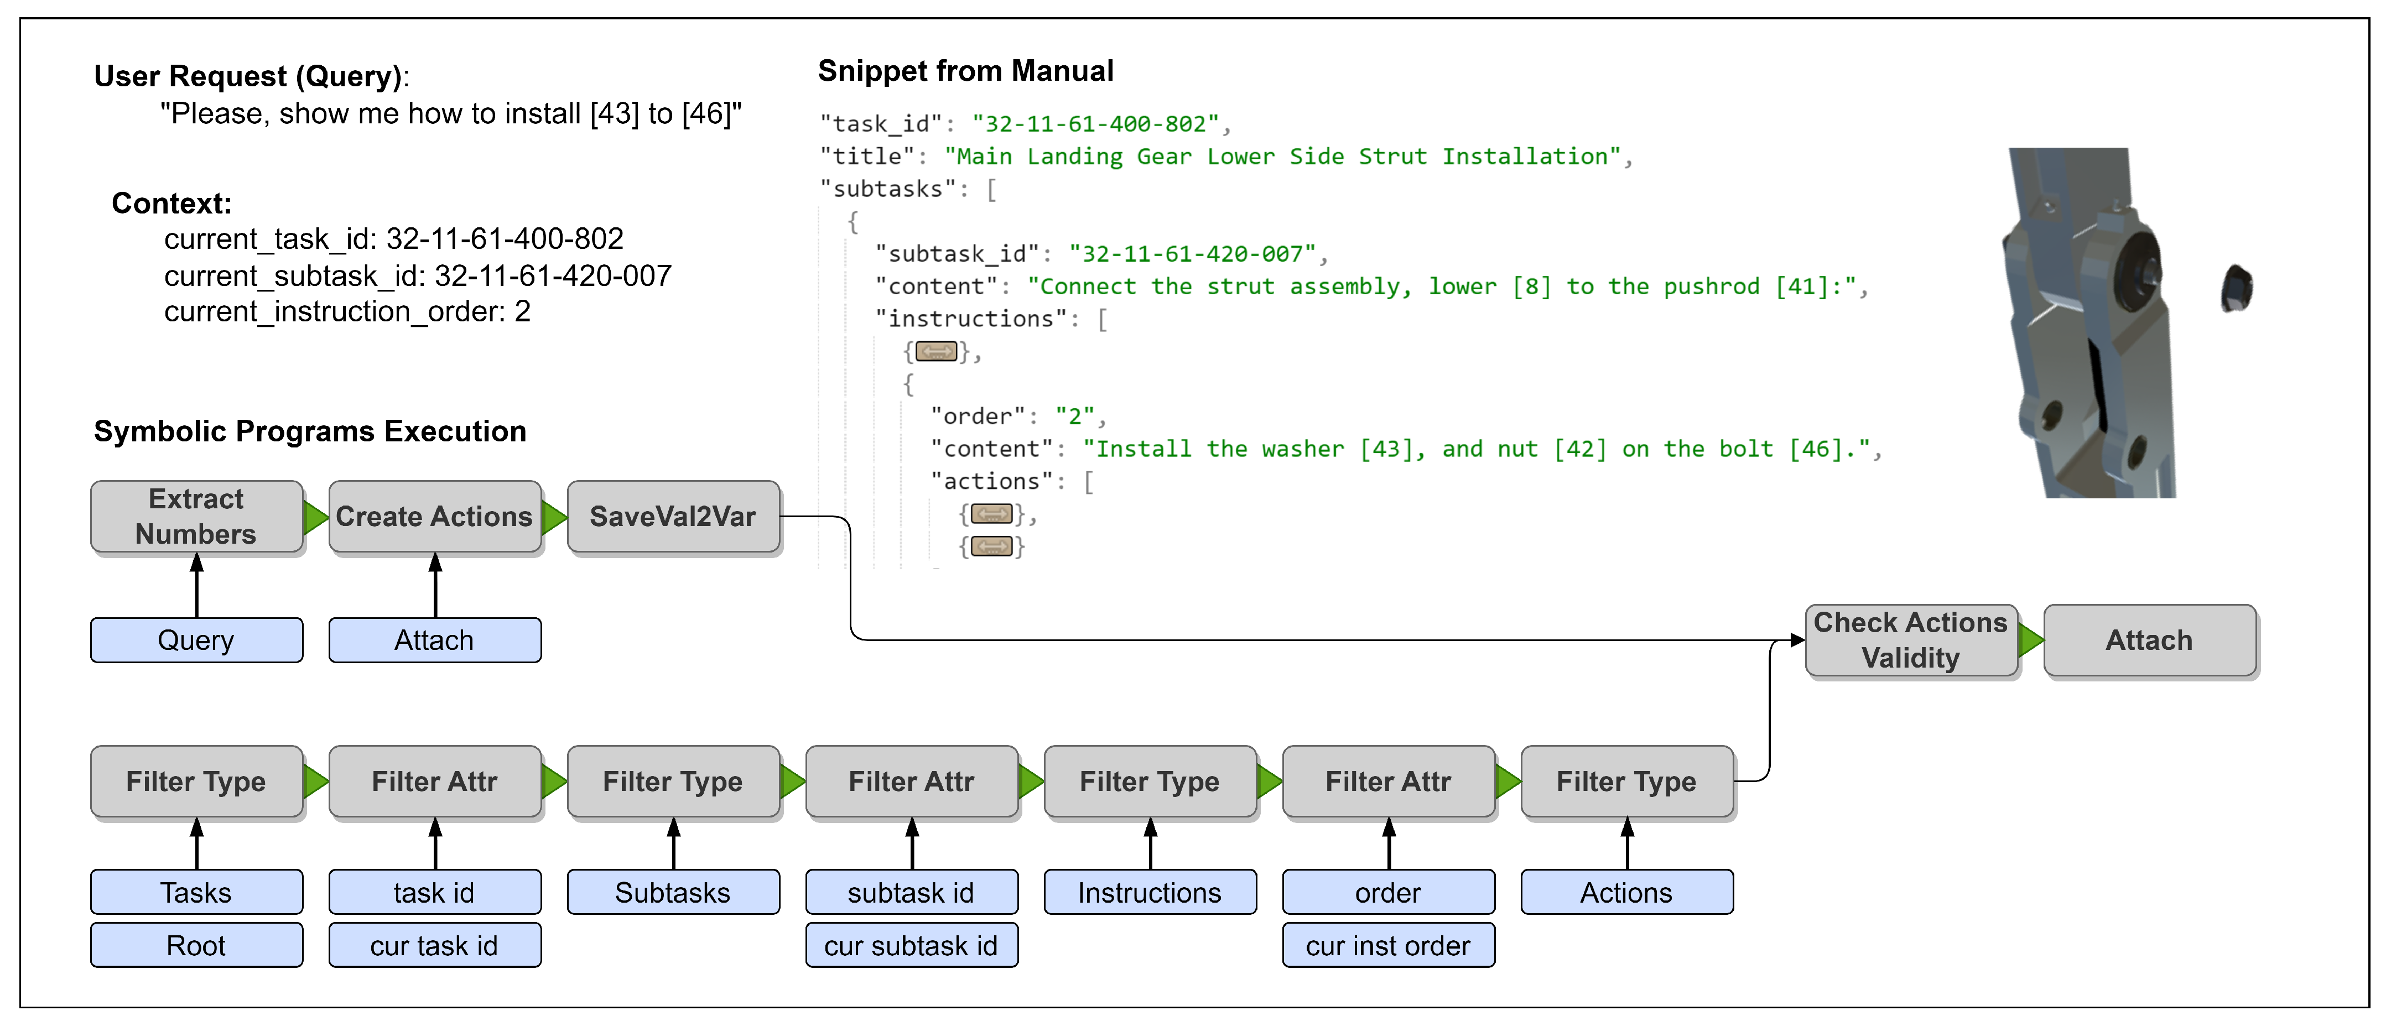Select the cur task id box
The width and height of the screenshot is (2391, 1026).
click(434, 945)
